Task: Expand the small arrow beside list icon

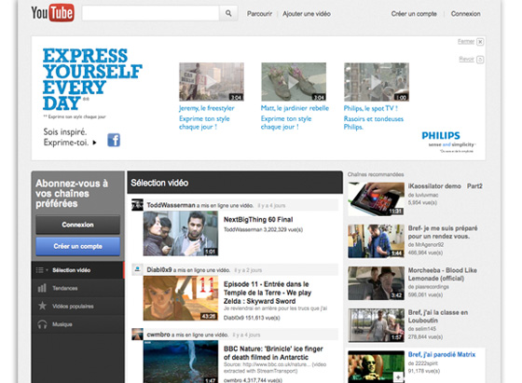Action: coord(47,270)
